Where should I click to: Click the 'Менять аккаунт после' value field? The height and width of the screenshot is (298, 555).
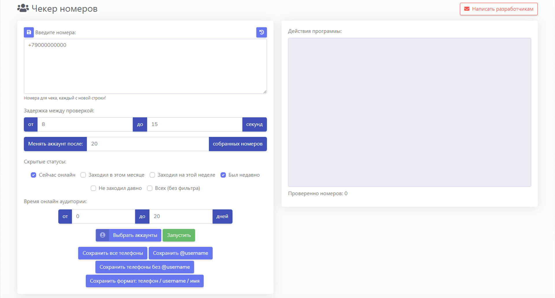pyautogui.click(x=147, y=144)
